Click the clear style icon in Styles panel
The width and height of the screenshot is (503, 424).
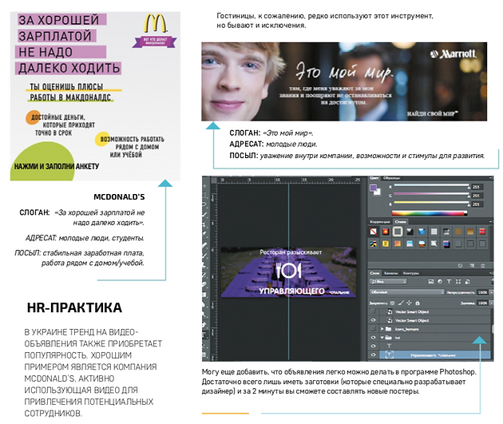(460, 266)
